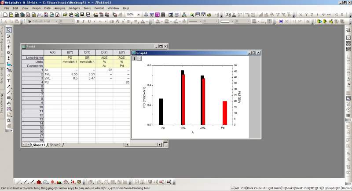Switch to Sheet2 tab in Book1
This screenshot has width=352, height=191.
(55, 145)
